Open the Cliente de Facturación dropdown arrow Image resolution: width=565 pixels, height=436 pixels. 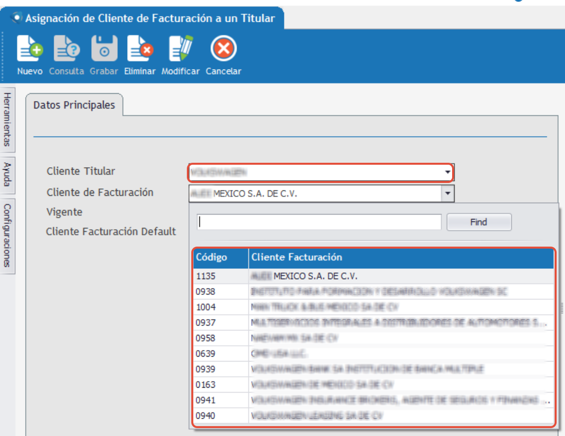click(x=447, y=193)
